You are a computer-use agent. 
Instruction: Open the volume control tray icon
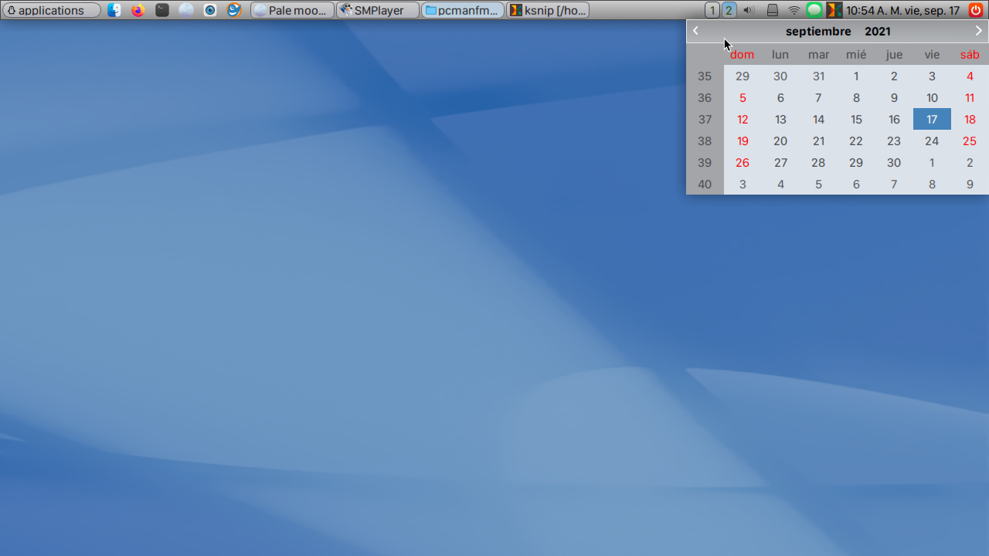click(x=748, y=10)
